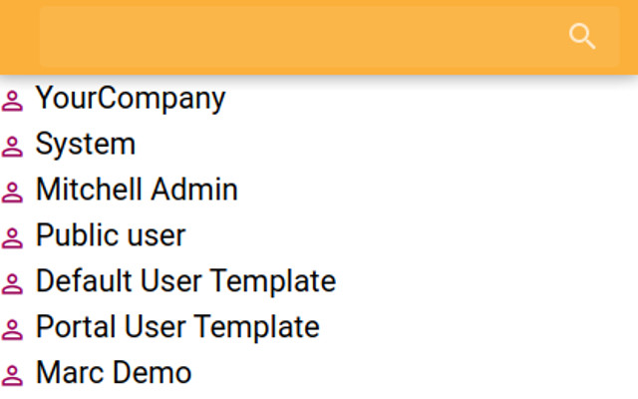Image resolution: width=638 pixels, height=399 pixels.
Task: Open Mitchell Admin user record
Action: click(137, 190)
